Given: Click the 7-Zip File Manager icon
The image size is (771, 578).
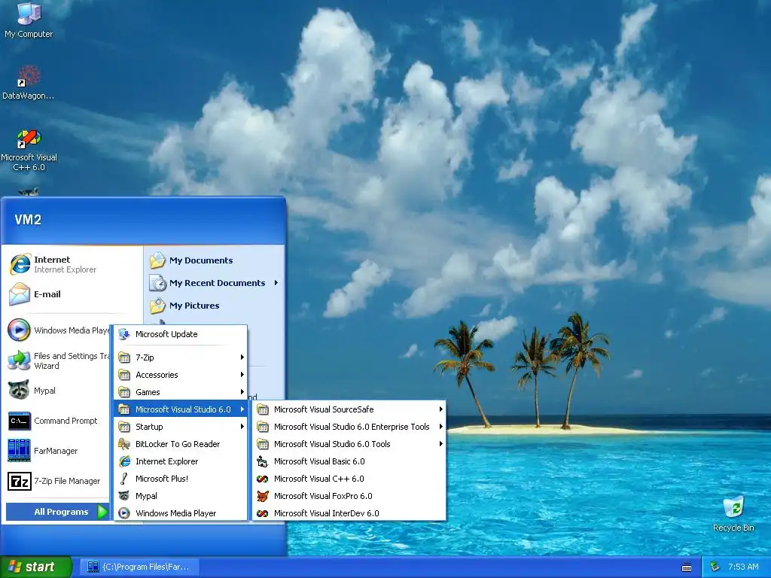Looking at the screenshot, I should coord(19,481).
